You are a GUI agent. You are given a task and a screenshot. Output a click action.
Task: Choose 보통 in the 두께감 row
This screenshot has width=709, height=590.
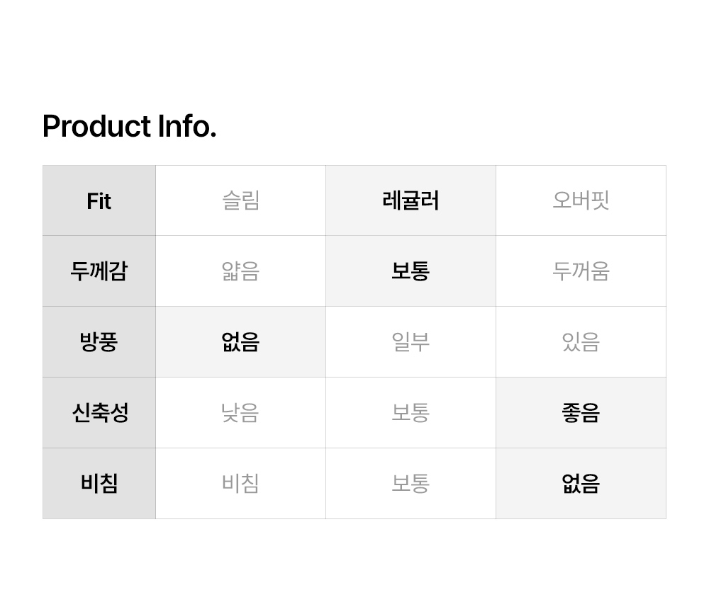coord(411,271)
